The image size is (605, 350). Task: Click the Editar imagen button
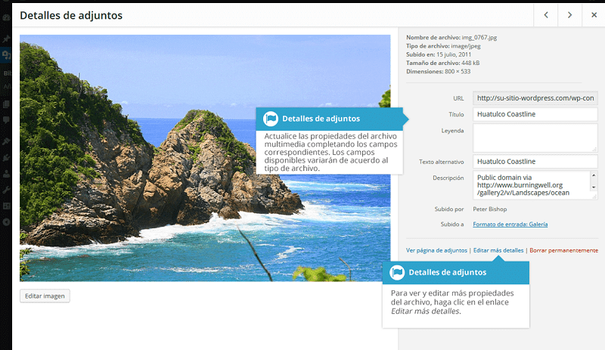(45, 296)
